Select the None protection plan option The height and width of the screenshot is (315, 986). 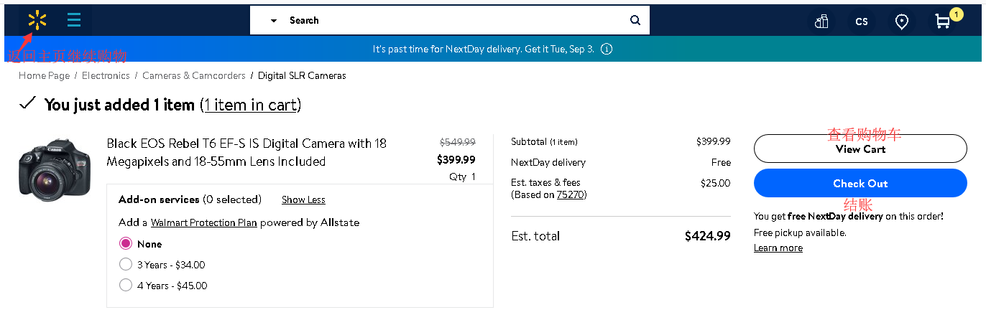126,244
